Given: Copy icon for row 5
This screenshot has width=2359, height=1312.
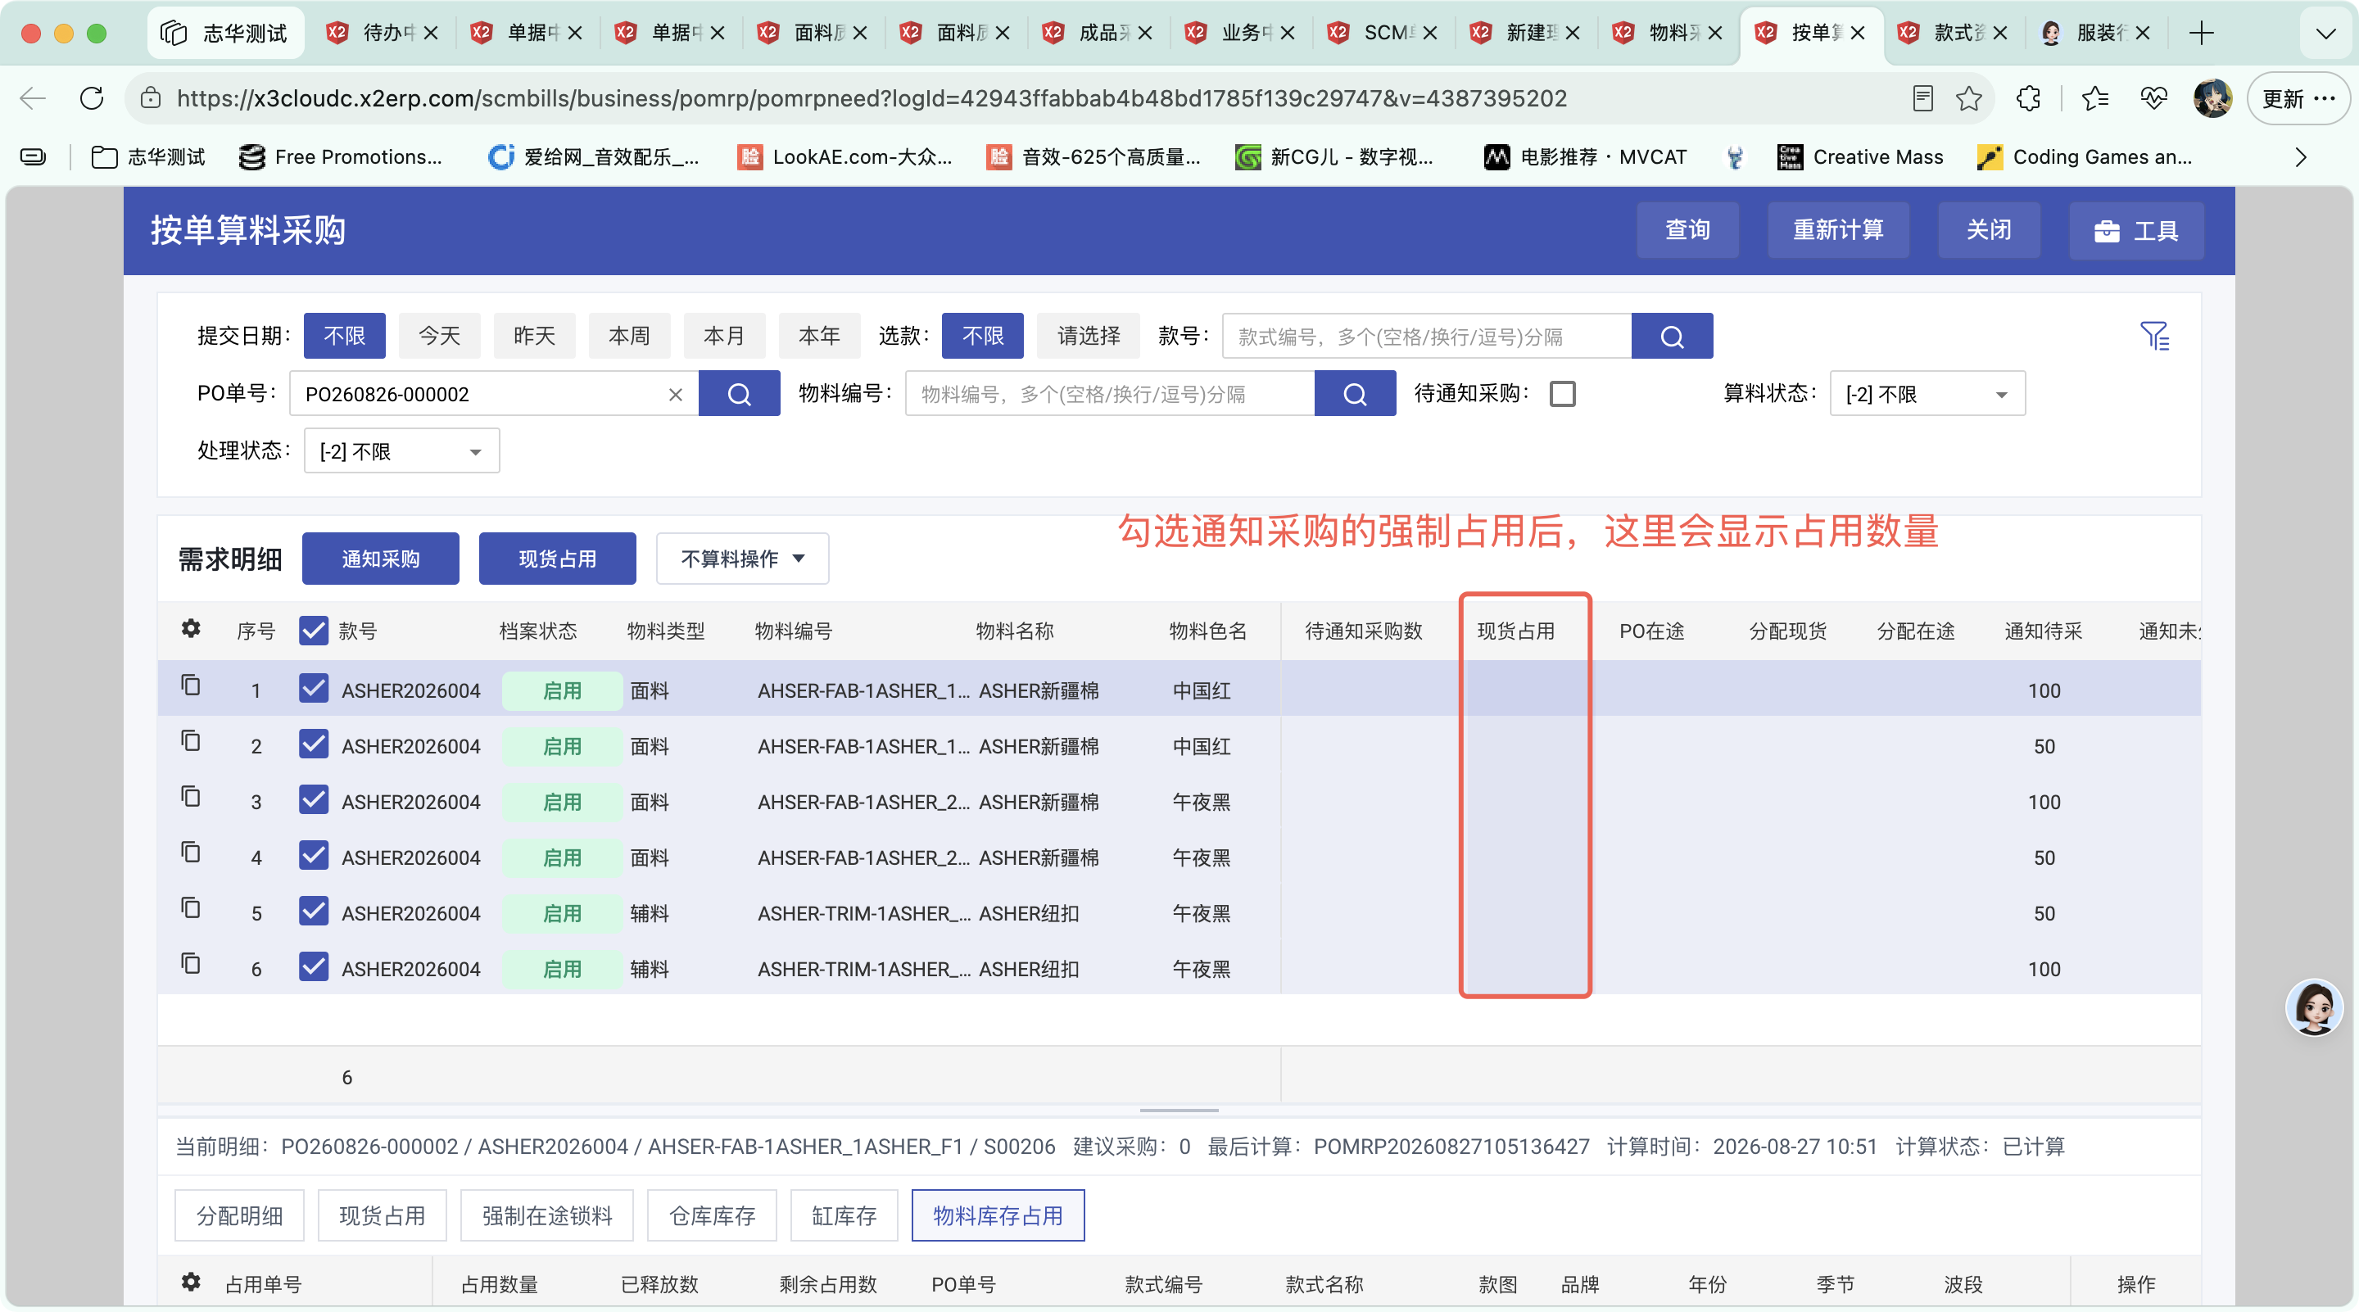Looking at the screenshot, I should (191, 908).
